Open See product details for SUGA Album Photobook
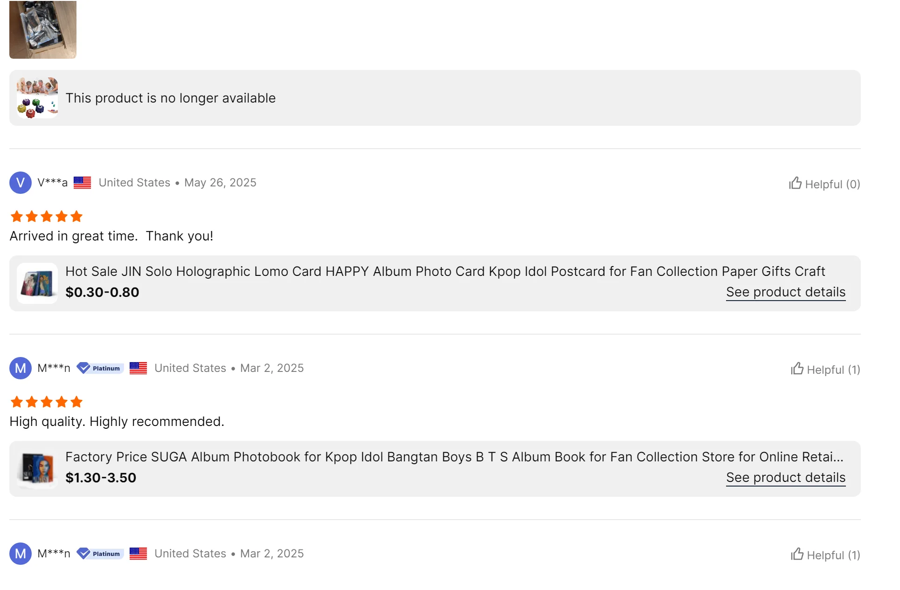 pos(785,478)
